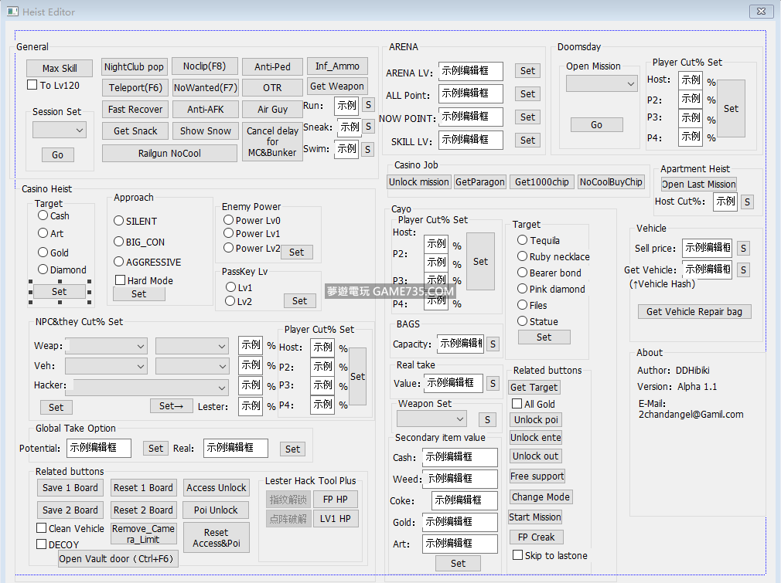Click Unlock mission in Casino Job

click(418, 182)
